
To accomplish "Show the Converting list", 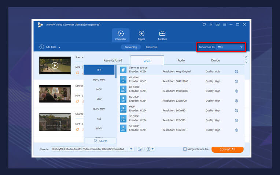I will point(130,47).
